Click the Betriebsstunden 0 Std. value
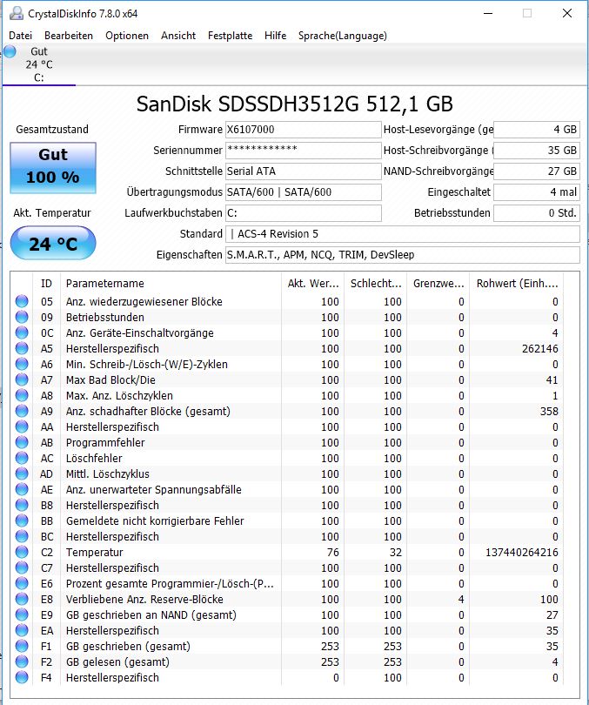 coord(537,213)
